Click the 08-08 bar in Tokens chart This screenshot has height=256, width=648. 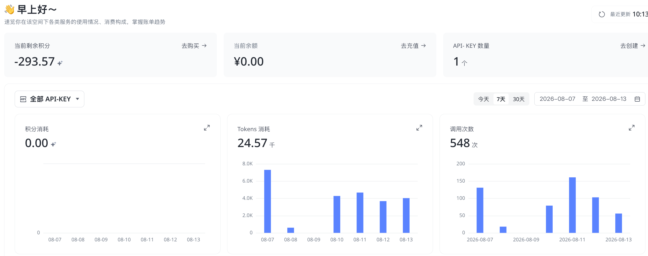290,230
